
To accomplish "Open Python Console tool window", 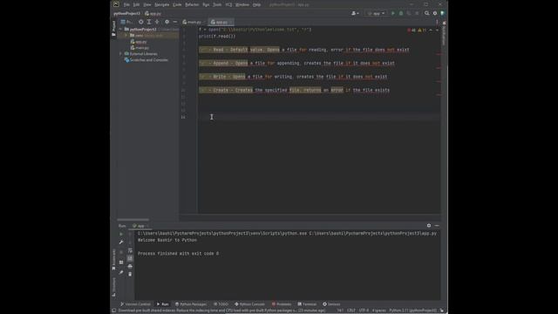I will [x=250, y=304].
